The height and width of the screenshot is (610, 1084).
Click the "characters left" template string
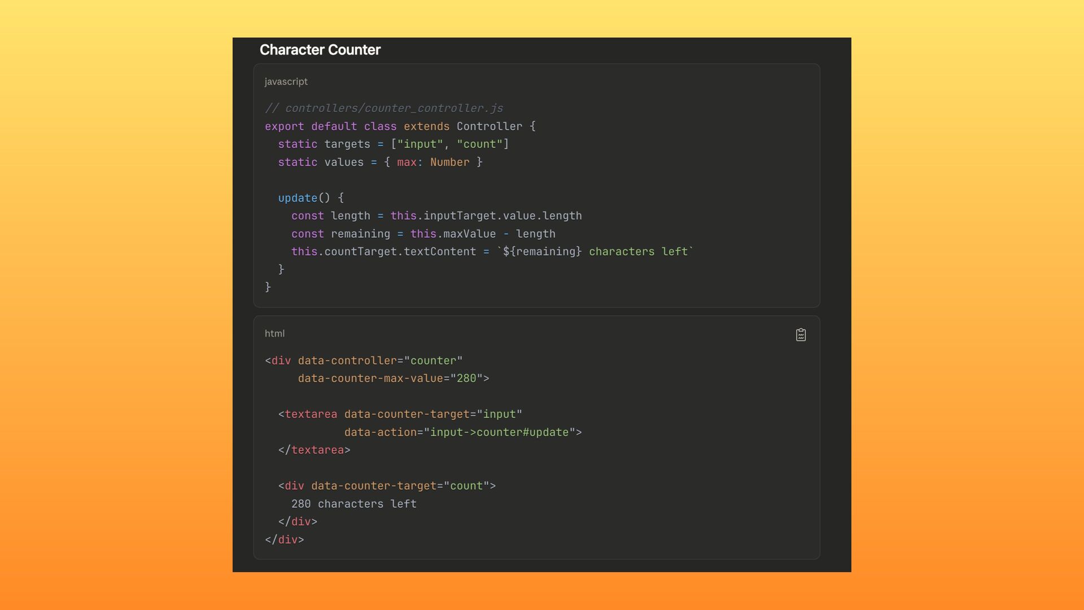(x=638, y=252)
